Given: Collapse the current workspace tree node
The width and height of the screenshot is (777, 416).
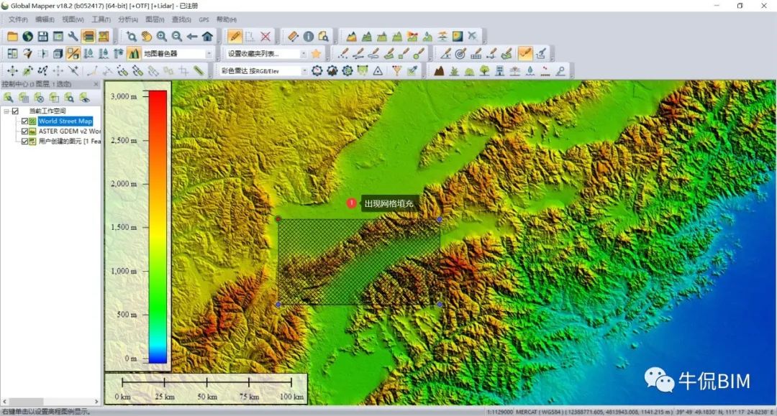Looking at the screenshot, I should (6, 111).
